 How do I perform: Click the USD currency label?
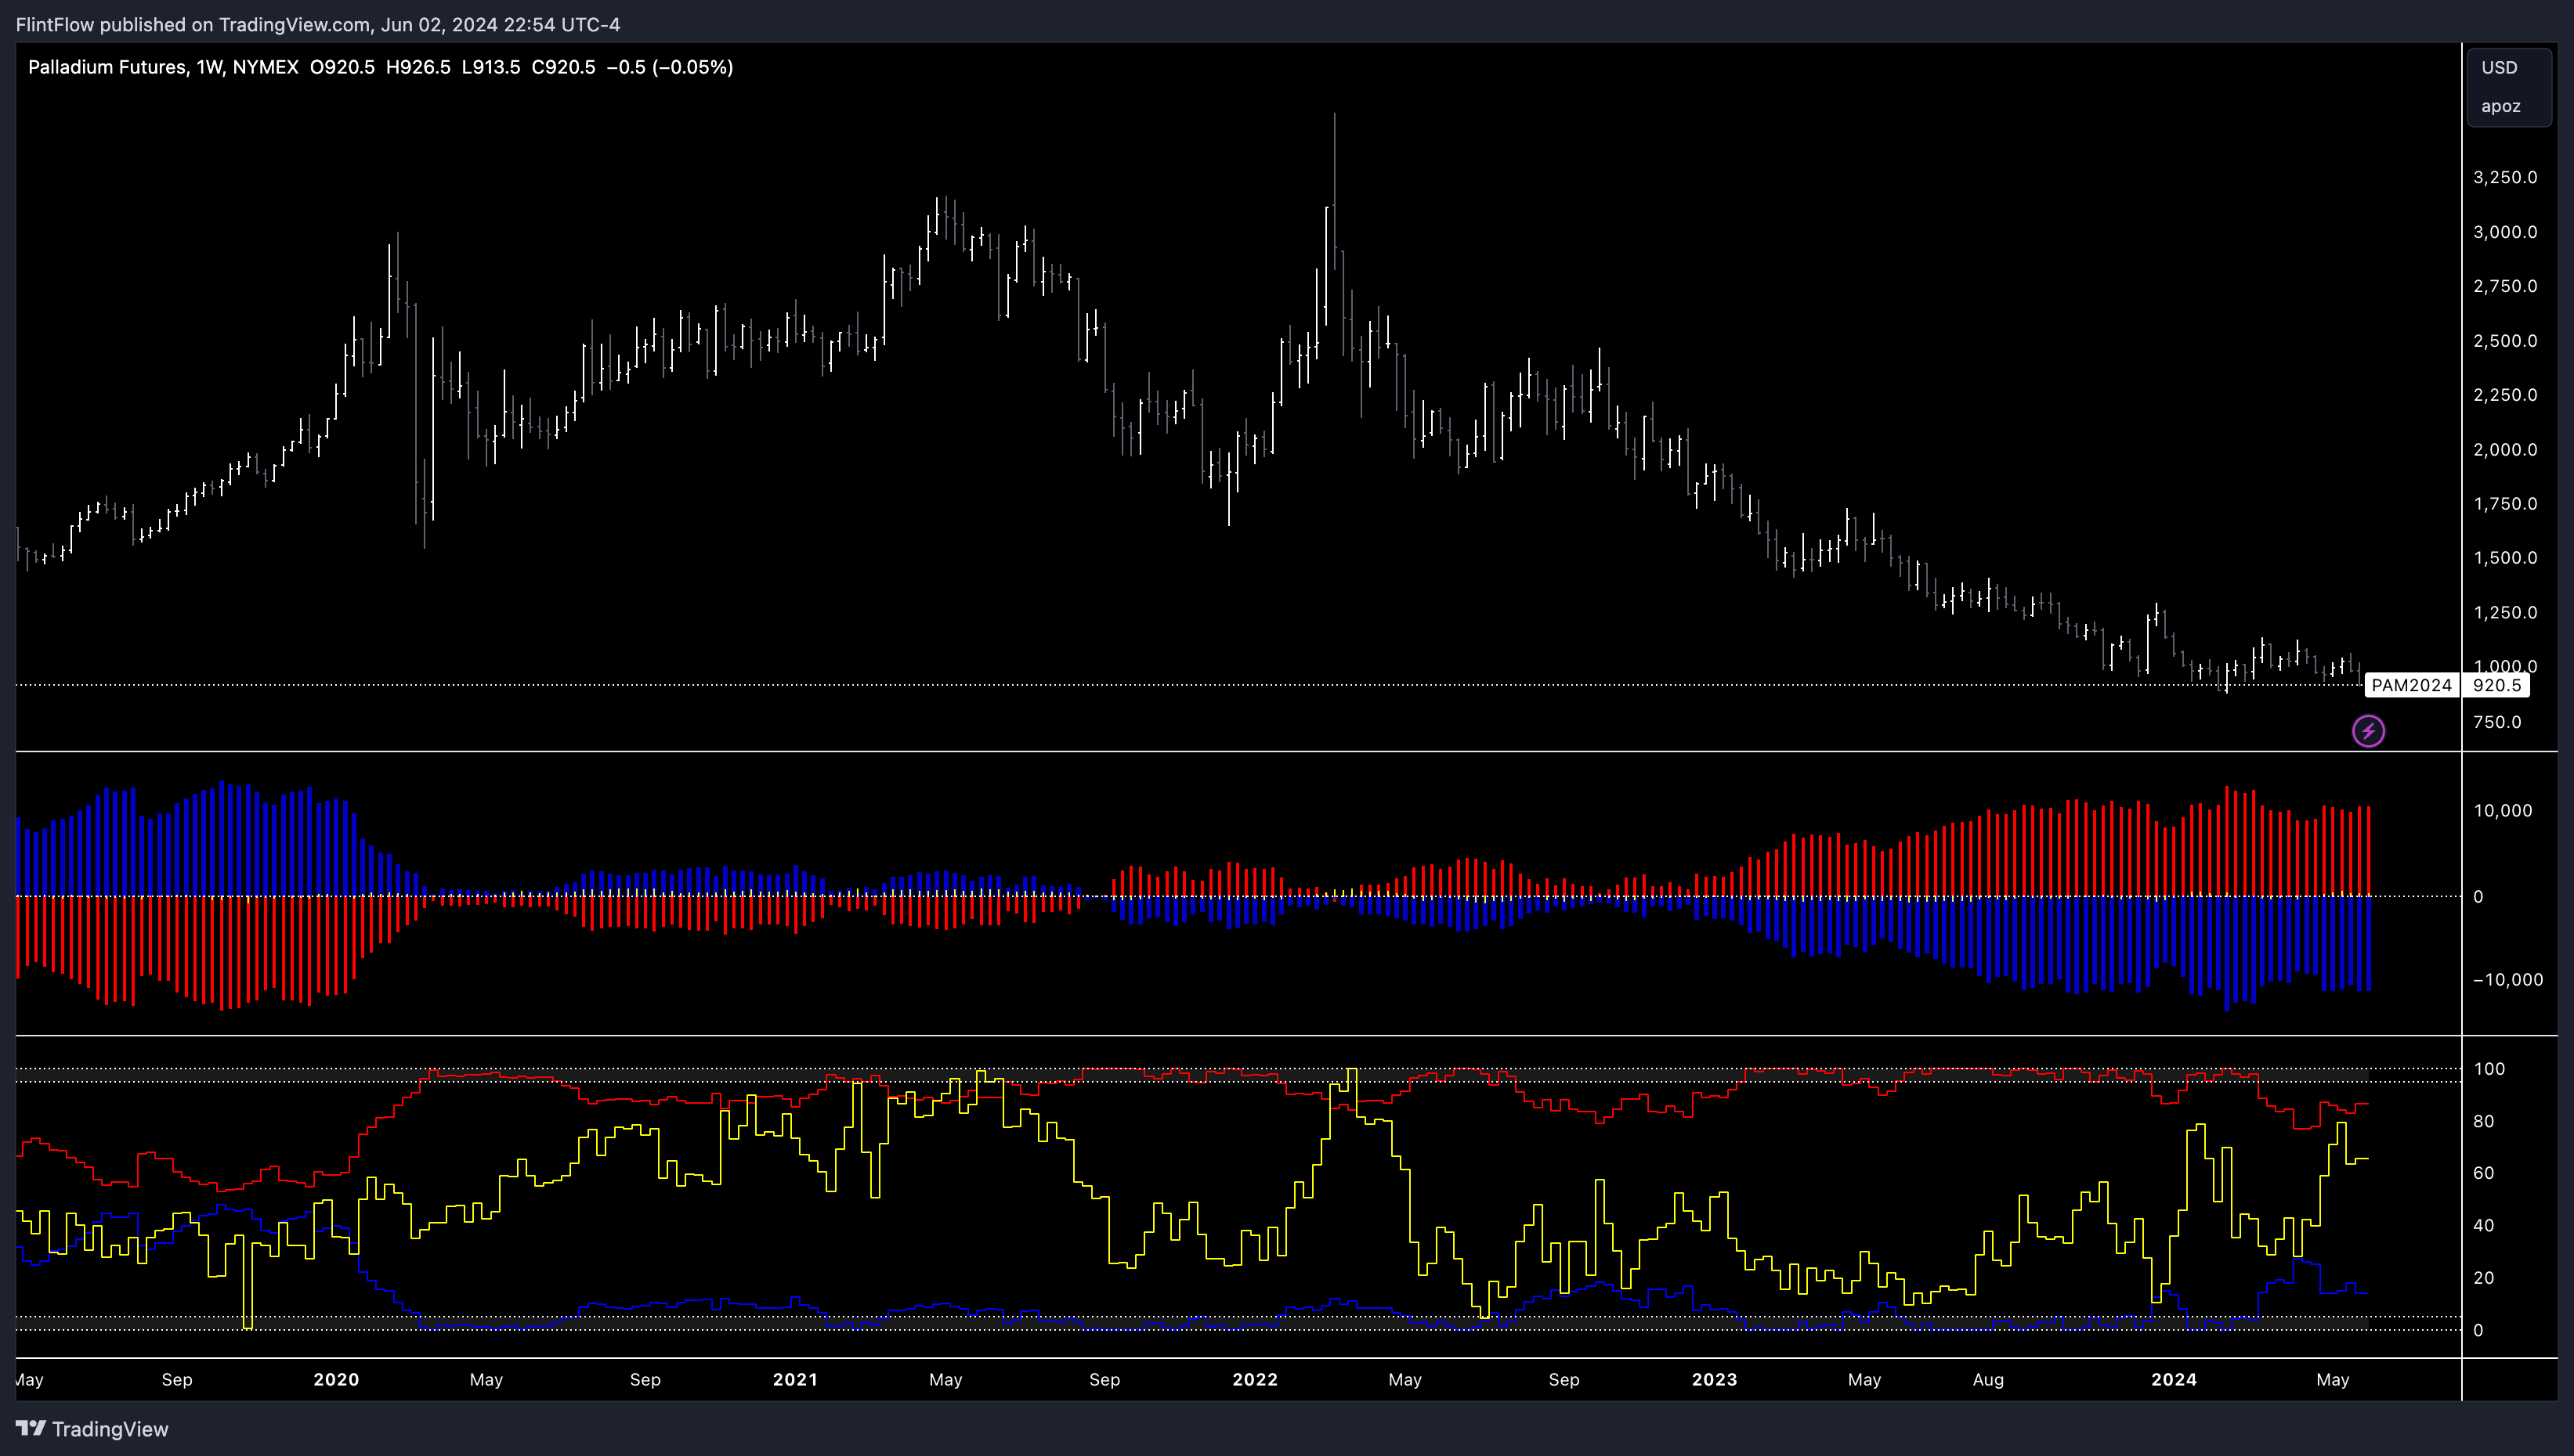2499,68
